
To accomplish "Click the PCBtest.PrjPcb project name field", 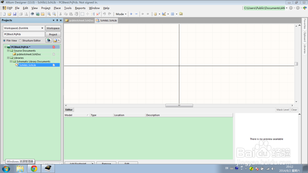I will coord(24,34).
